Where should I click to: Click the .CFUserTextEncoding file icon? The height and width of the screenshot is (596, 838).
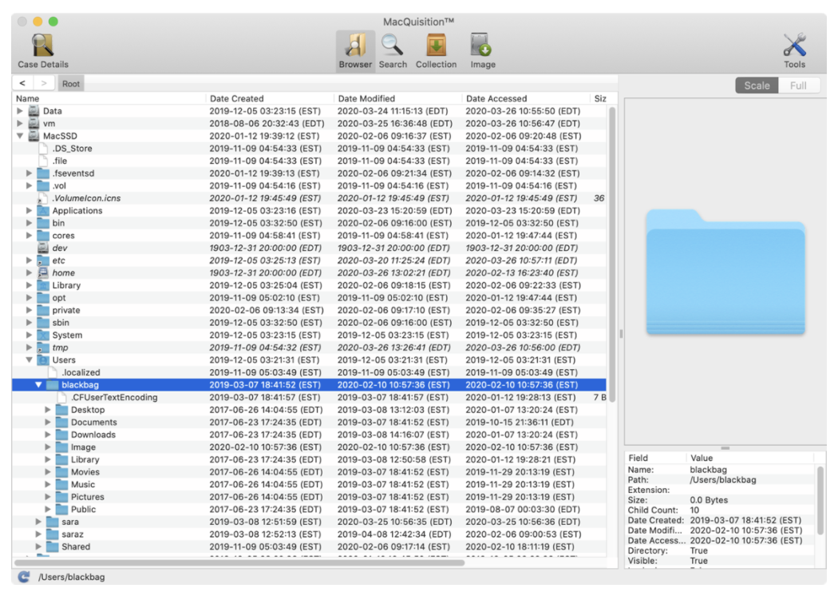pos(62,398)
